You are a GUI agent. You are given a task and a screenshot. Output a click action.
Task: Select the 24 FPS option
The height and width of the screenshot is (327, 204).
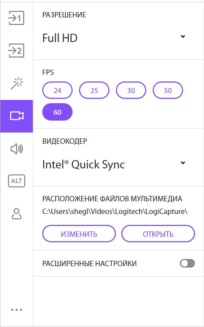(x=57, y=90)
